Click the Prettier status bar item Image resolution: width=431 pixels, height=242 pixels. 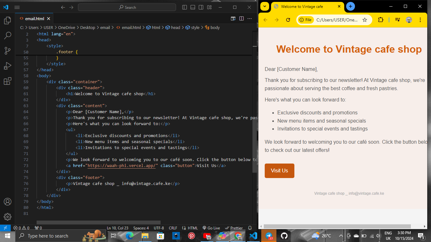[x=234, y=228]
